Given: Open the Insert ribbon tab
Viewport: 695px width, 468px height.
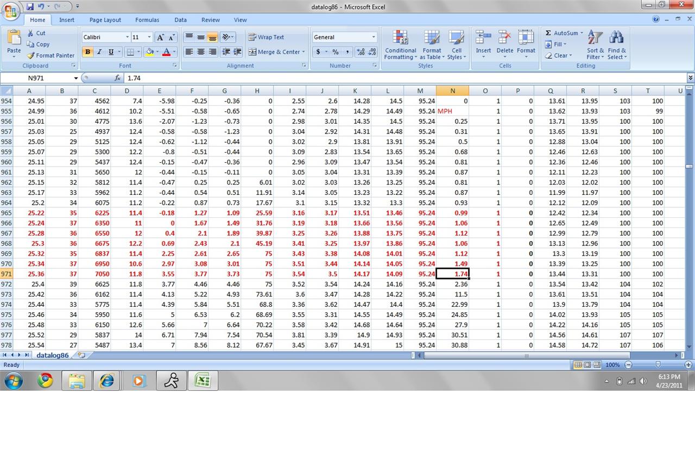Looking at the screenshot, I should [x=67, y=20].
